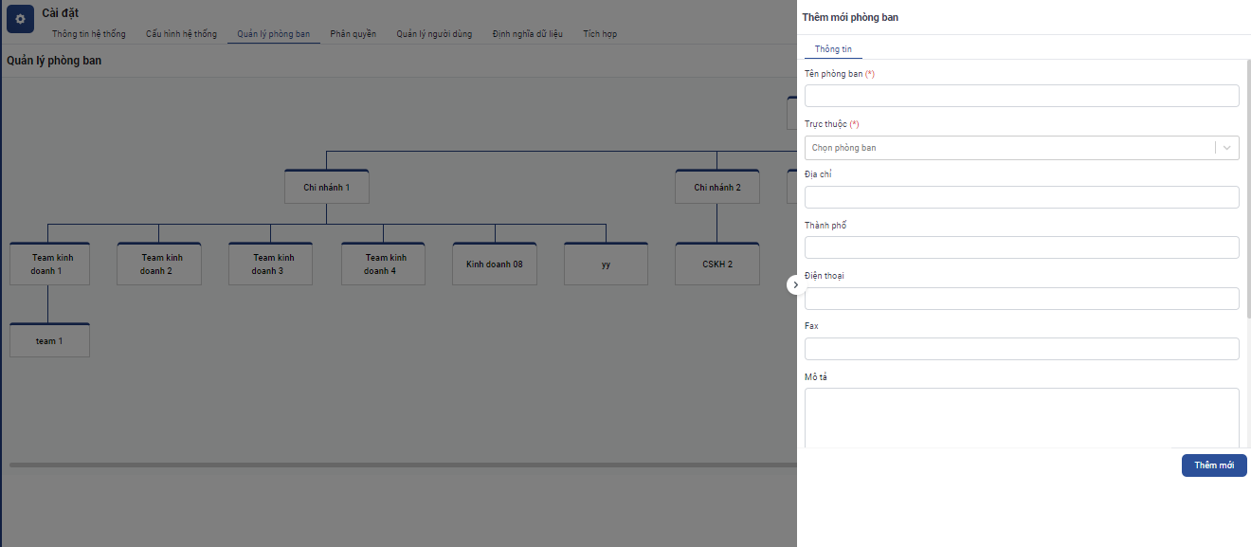This screenshot has height=547, width=1251.
Task: Select the CSKH 2 department node
Action: point(717,264)
